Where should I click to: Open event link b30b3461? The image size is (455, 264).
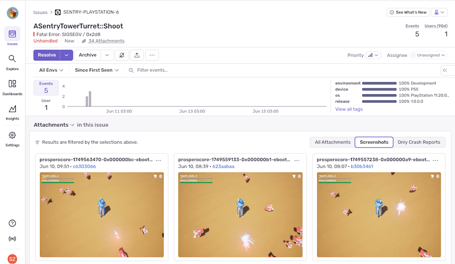pos(362,167)
